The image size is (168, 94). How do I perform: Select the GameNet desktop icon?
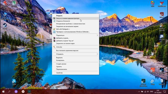[153, 70]
